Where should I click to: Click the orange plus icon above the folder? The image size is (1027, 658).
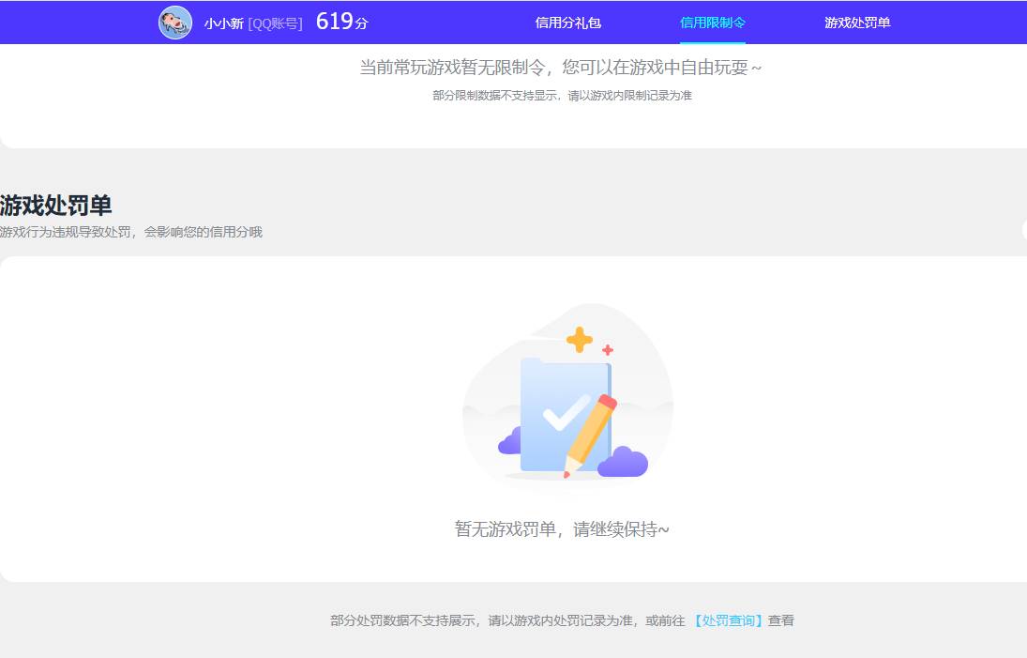pyautogui.click(x=581, y=339)
